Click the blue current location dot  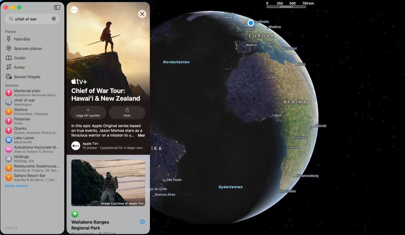[x=250, y=23]
